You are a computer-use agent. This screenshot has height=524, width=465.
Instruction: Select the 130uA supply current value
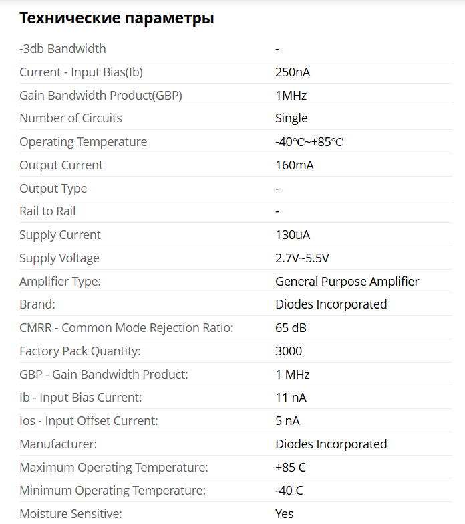[293, 235]
